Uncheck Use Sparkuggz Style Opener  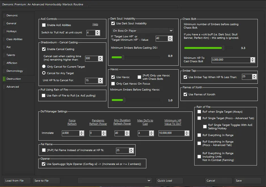tap(44, 164)
